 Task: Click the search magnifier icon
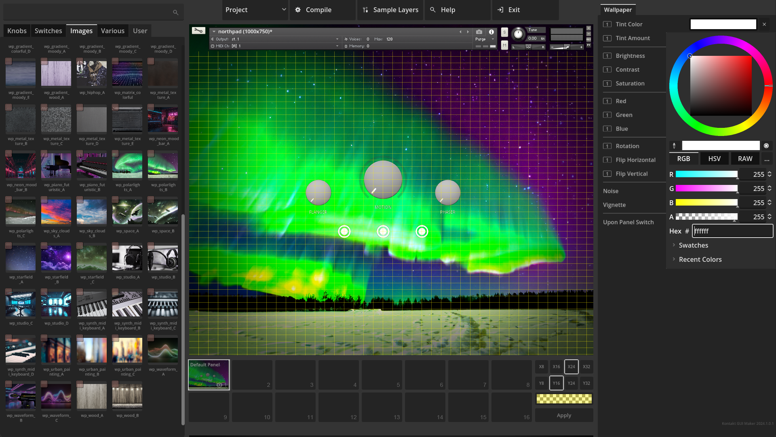click(175, 13)
